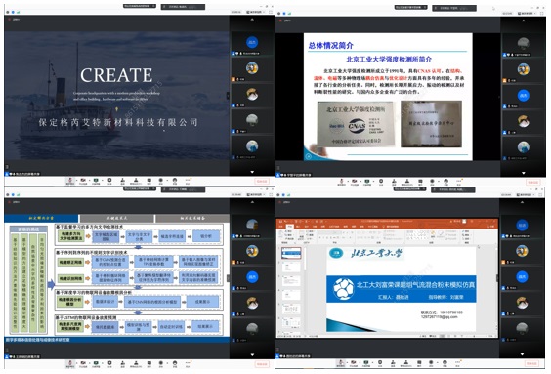
Task: Select the Home tab in the shared PowerPoint ribbon
Action: point(290,227)
